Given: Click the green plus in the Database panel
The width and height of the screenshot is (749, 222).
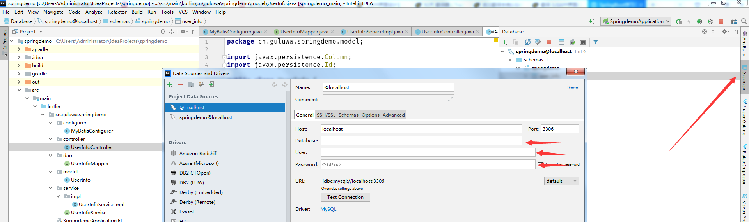Looking at the screenshot, I should tap(505, 42).
